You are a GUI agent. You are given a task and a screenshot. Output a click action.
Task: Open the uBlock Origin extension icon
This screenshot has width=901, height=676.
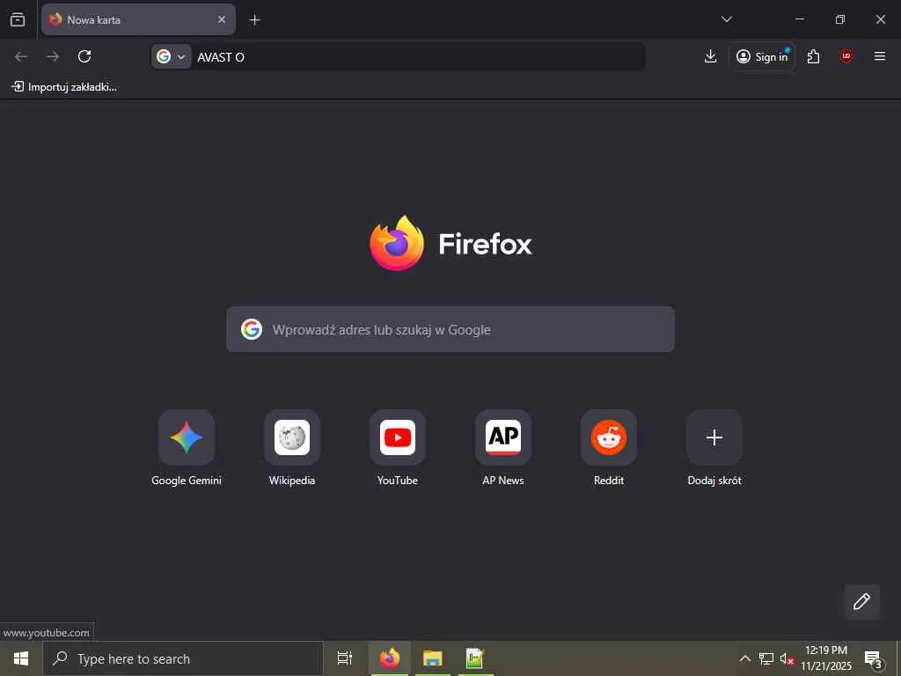tap(846, 56)
